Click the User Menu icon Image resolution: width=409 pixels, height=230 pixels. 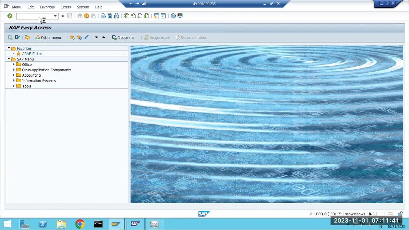click(x=11, y=38)
